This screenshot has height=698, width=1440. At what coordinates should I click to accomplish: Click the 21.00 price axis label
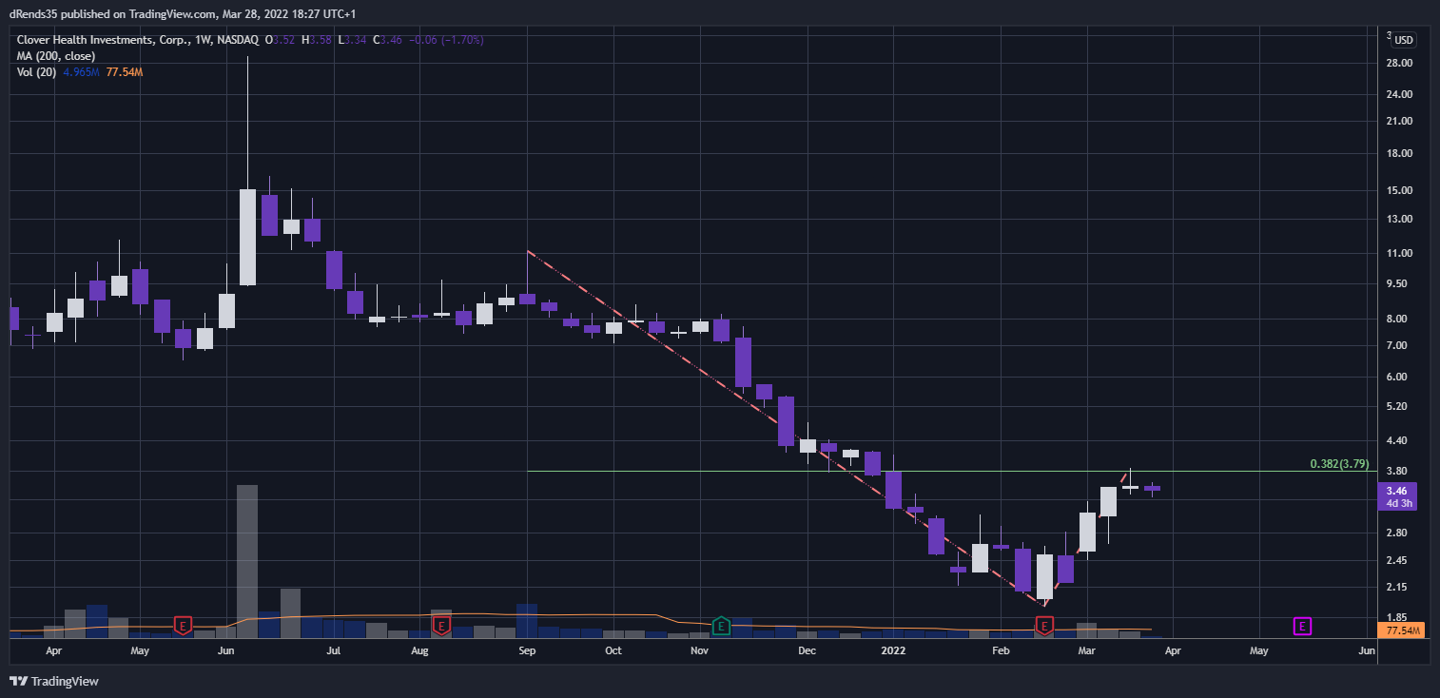tap(1398, 121)
